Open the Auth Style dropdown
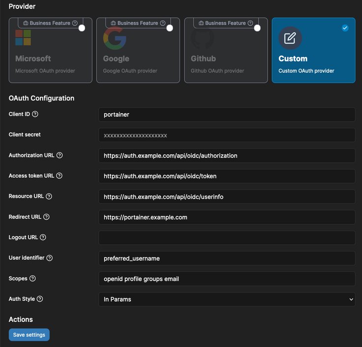362x347 pixels. click(x=227, y=299)
